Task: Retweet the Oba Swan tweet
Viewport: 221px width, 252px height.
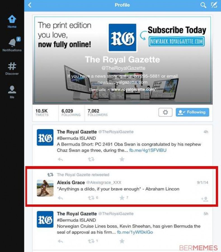Action: coord(91,159)
